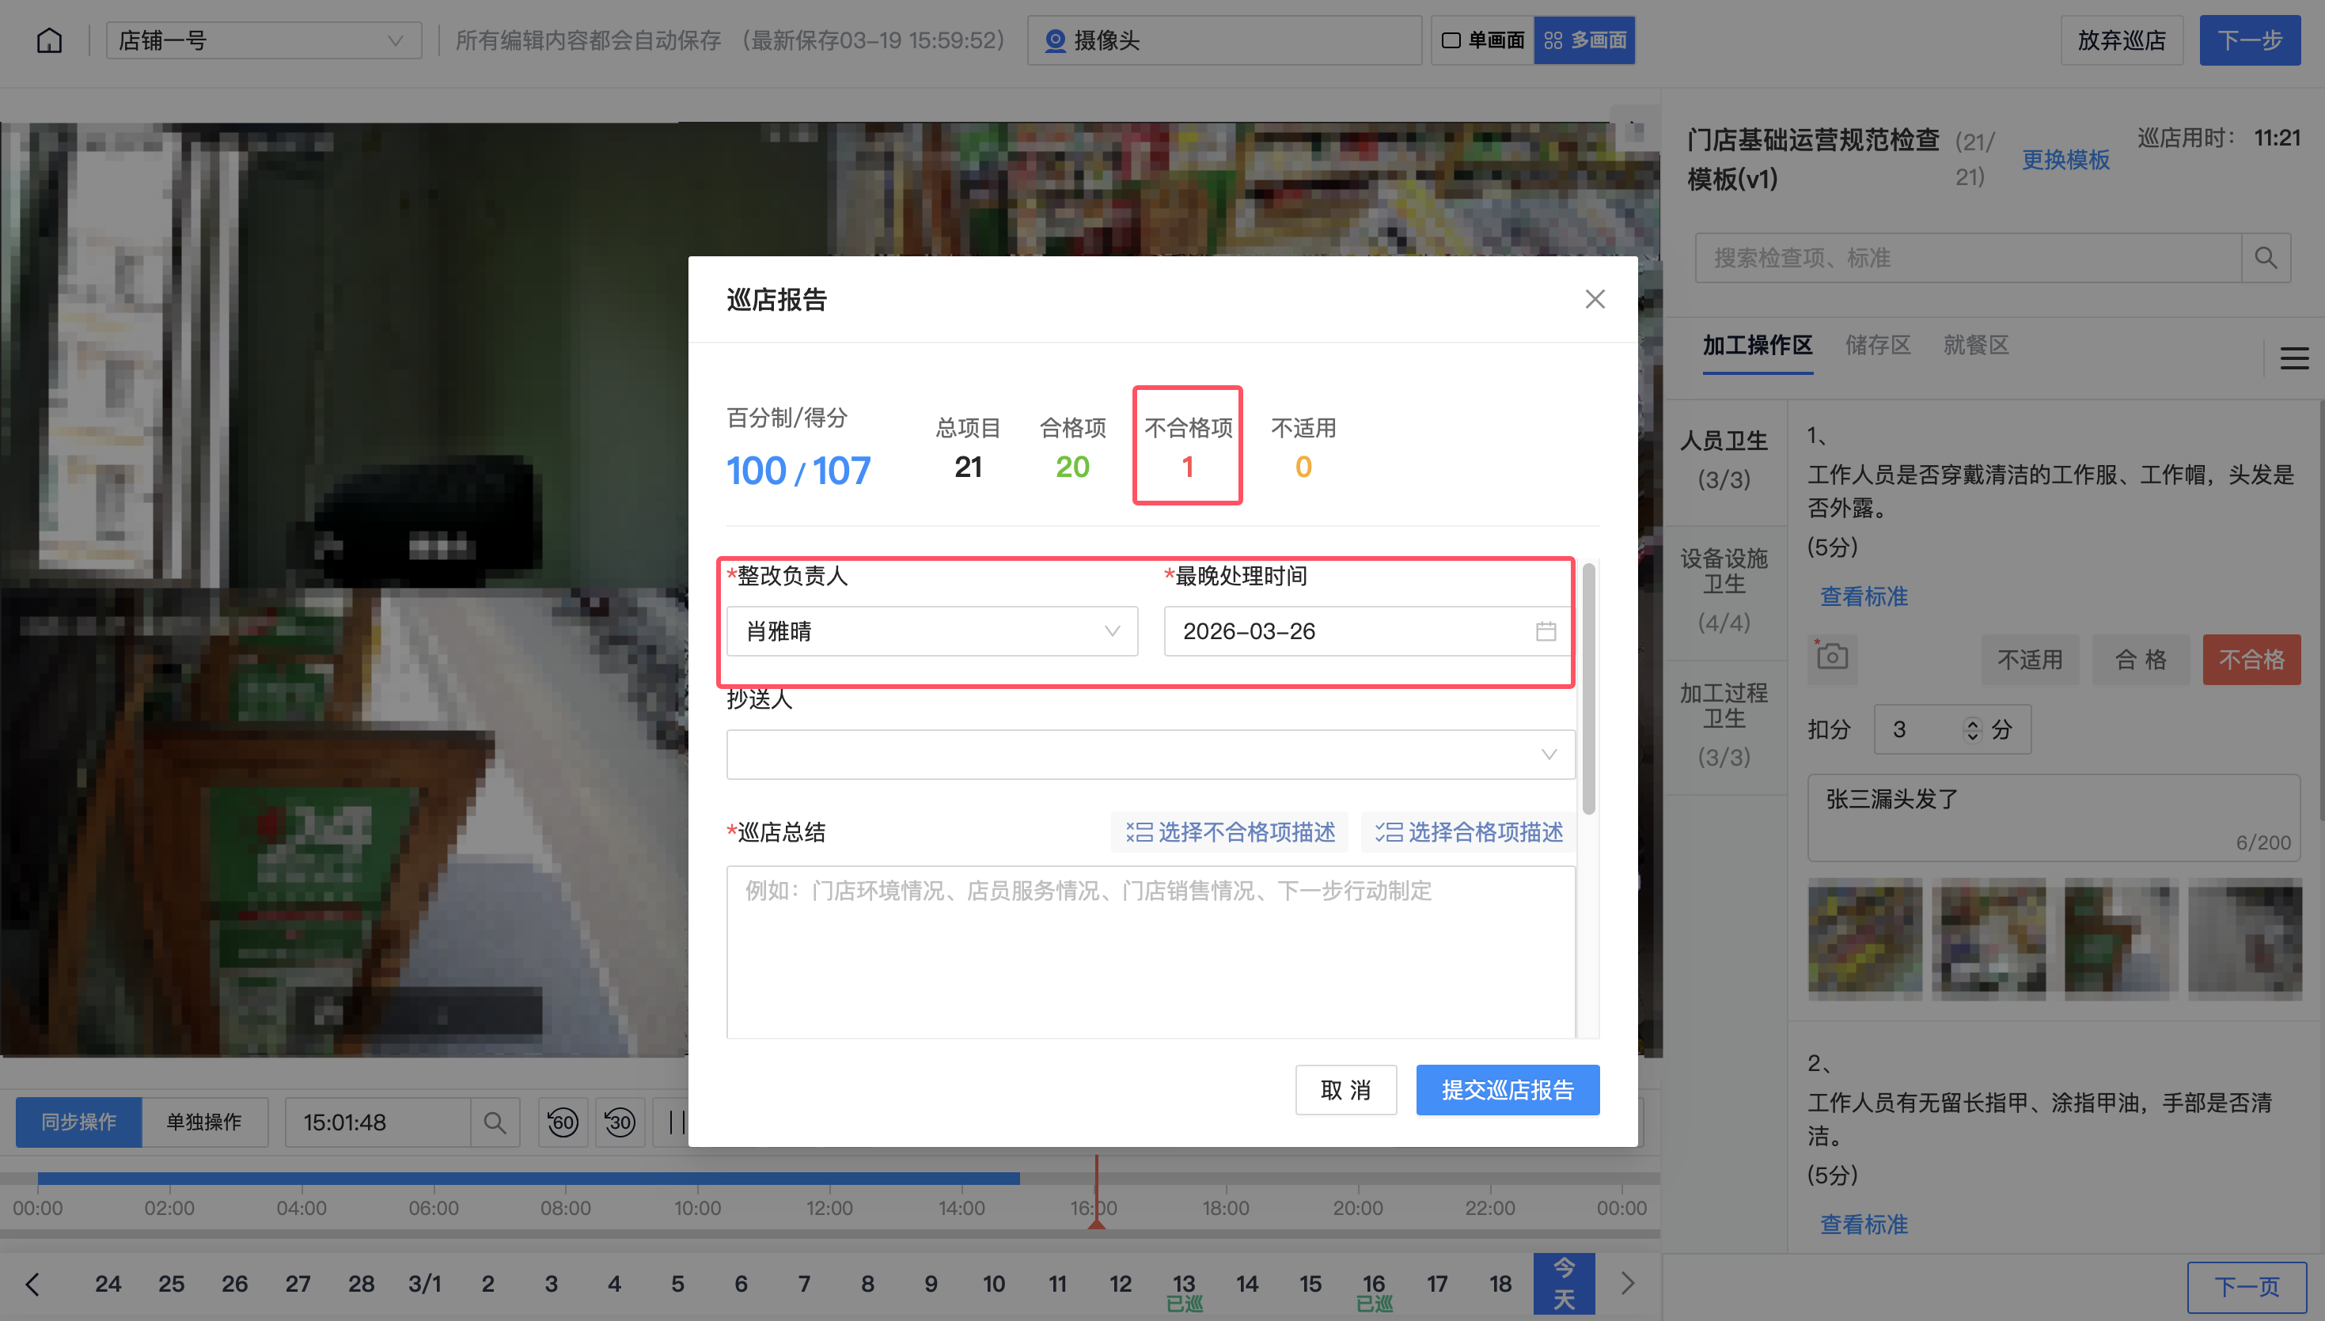Switch to 单画面 view mode
2325x1321 pixels.
click(x=1483, y=41)
